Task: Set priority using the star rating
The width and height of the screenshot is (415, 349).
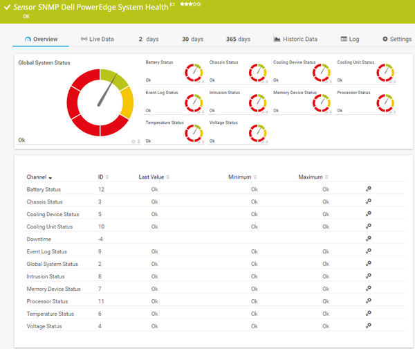Action: pyautogui.click(x=191, y=5)
